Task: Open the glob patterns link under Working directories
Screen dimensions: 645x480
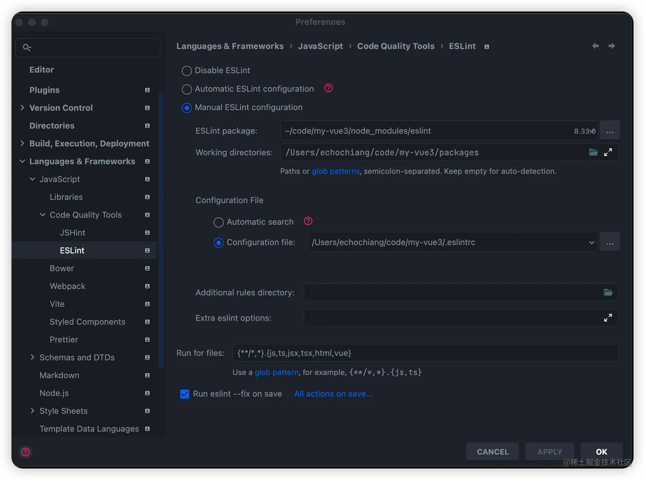Action: (x=336, y=171)
